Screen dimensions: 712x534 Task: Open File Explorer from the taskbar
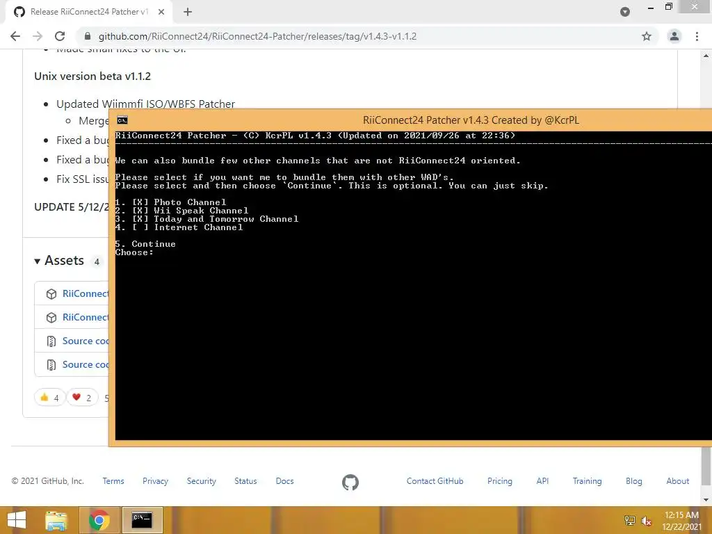56,520
